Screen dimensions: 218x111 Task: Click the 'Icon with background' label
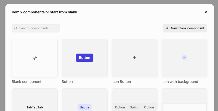point(180,82)
